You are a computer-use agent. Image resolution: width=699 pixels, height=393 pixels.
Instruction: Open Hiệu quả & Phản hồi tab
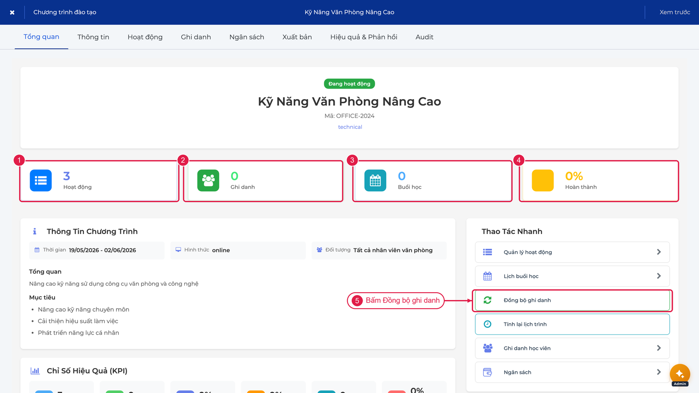point(364,37)
